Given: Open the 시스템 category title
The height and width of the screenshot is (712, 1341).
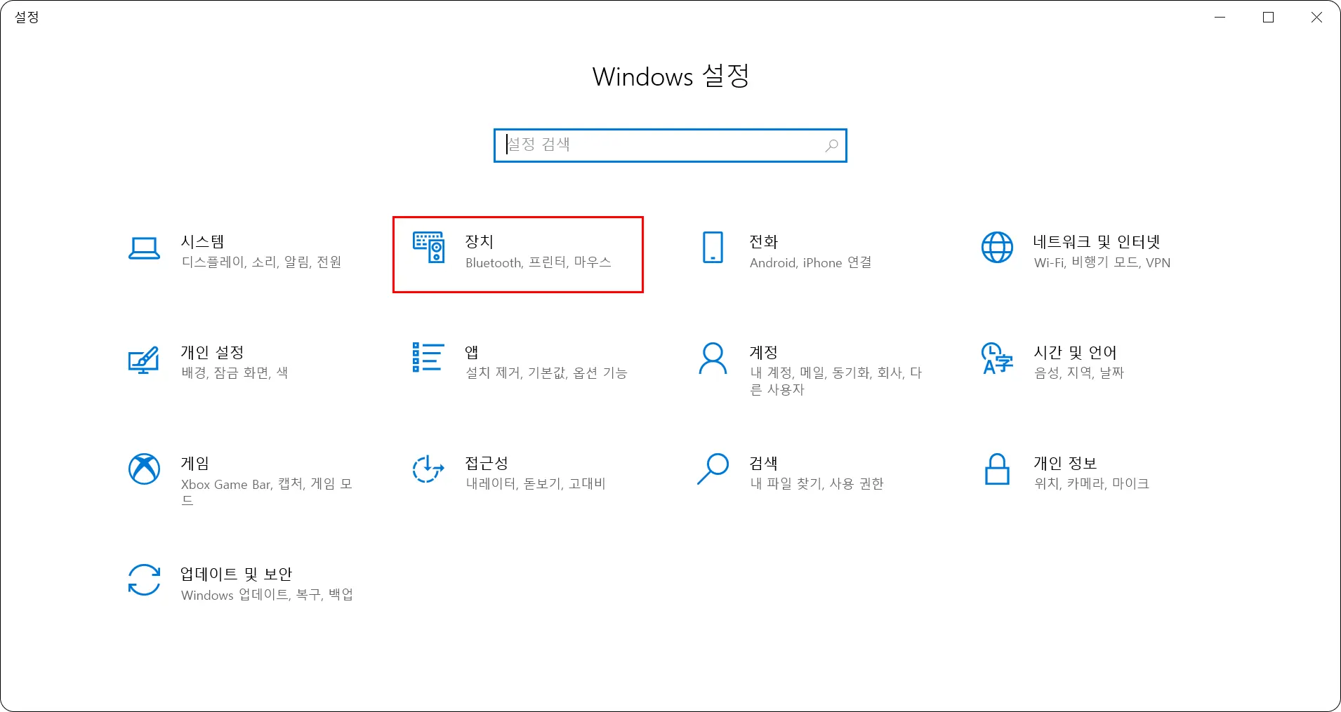Looking at the screenshot, I should click(203, 241).
